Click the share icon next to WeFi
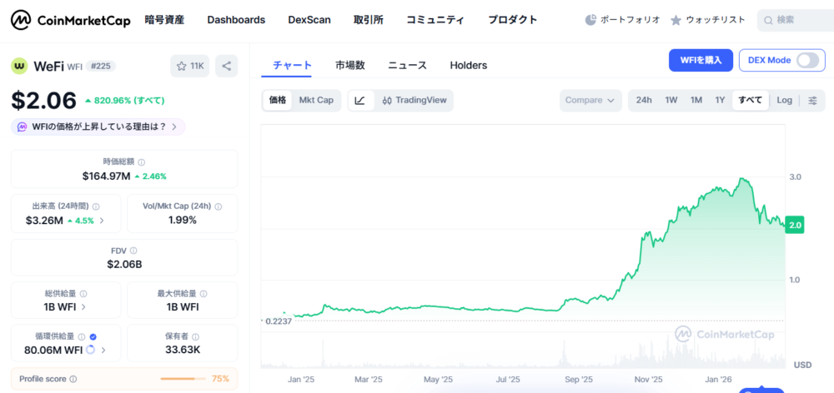The height and width of the screenshot is (393, 834). click(x=226, y=66)
